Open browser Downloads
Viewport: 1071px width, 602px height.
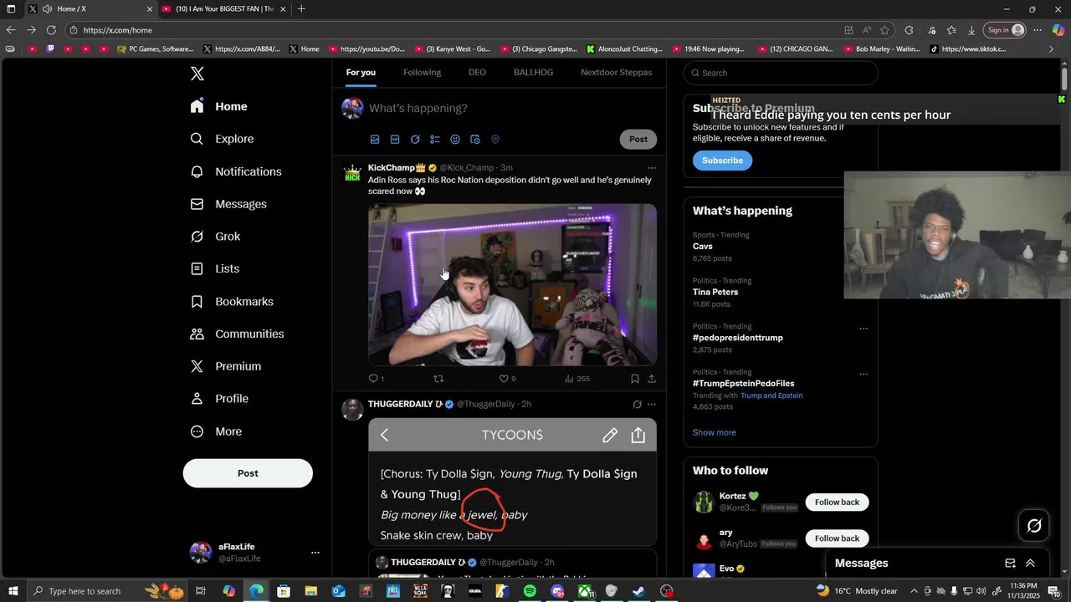click(x=971, y=30)
